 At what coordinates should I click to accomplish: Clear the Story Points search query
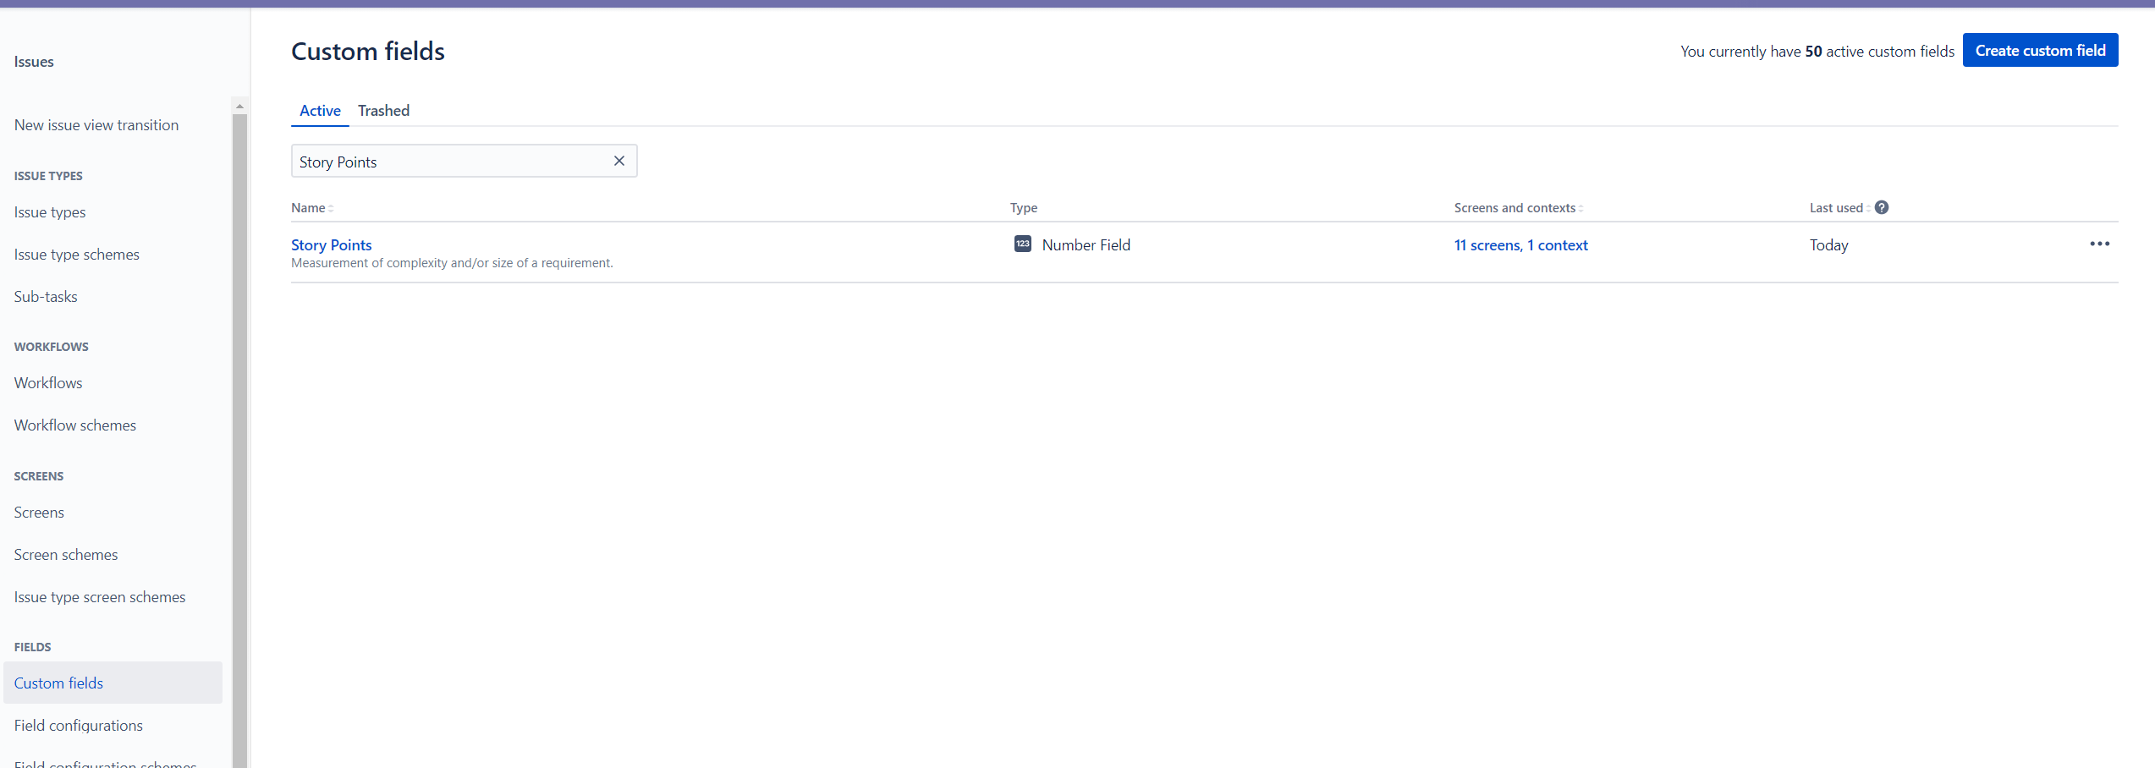click(x=618, y=161)
